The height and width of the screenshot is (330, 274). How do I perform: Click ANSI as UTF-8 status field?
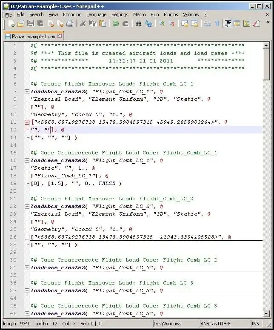215,324
